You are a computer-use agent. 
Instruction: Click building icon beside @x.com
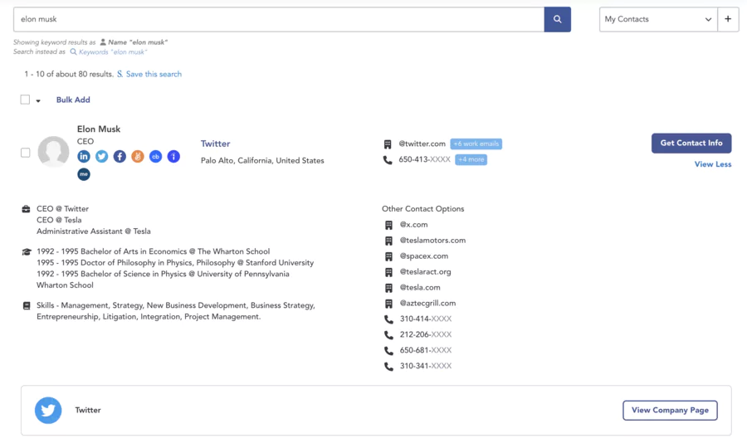click(388, 225)
